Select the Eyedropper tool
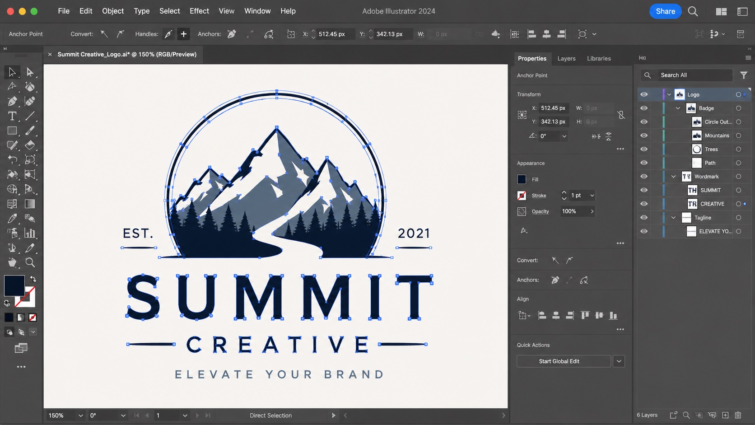The width and height of the screenshot is (755, 425). pos(12,219)
